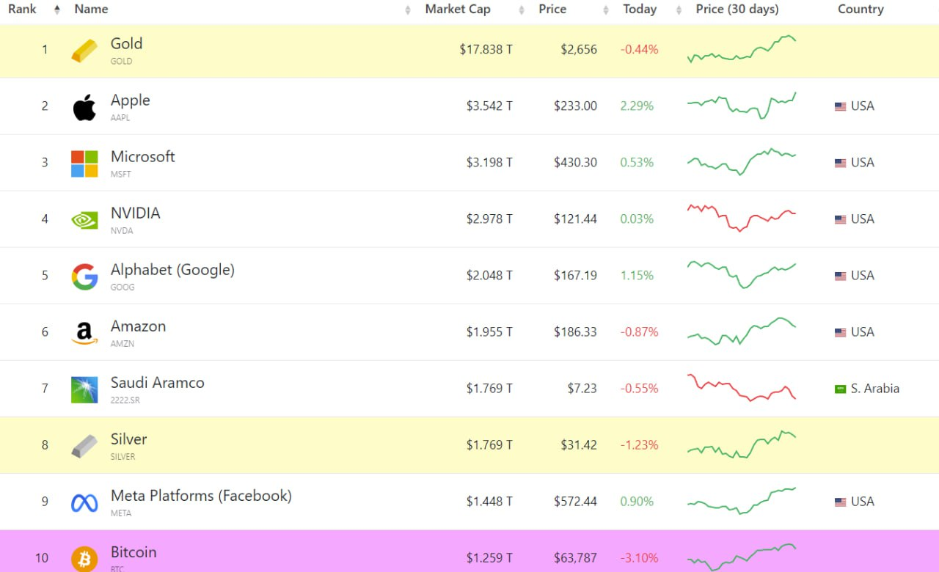
Task: Click the USA flag in Alphabet row
Action: pyautogui.click(x=841, y=276)
